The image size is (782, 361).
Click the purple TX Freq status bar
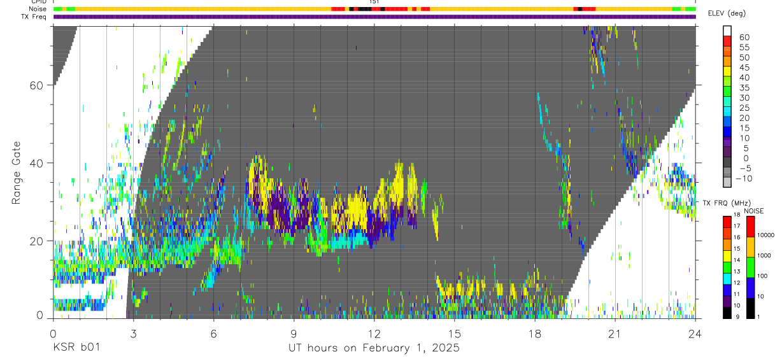point(374,17)
